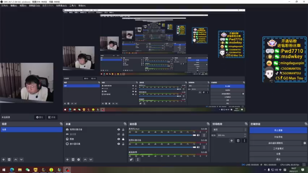The width and height of the screenshot is (308, 173).
Task: Hide the 视频采集设备 source with eye icon
Action: pos(119,130)
